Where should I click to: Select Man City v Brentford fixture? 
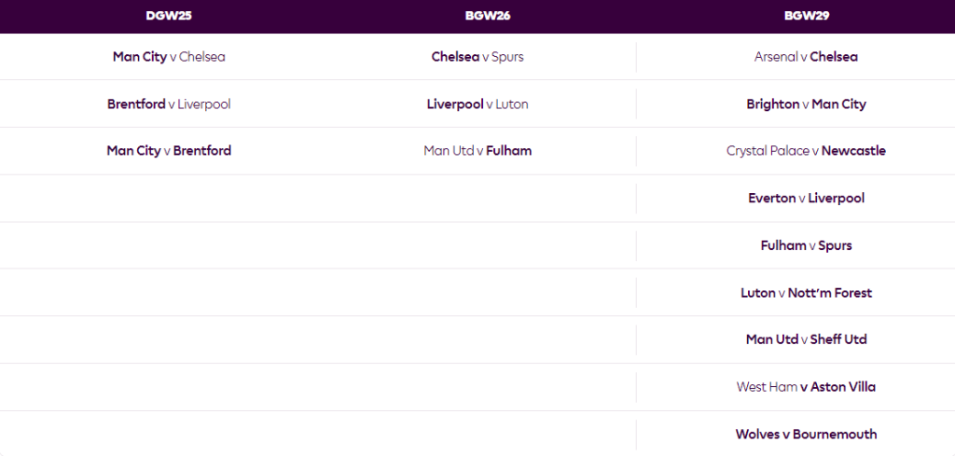[169, 151]
